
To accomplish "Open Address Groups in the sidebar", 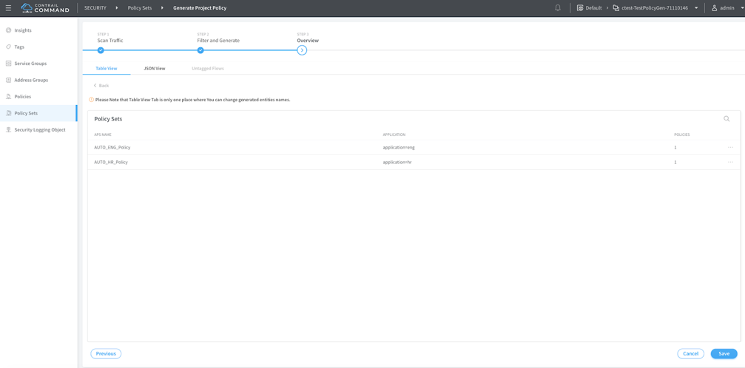I will coord(31,81).
